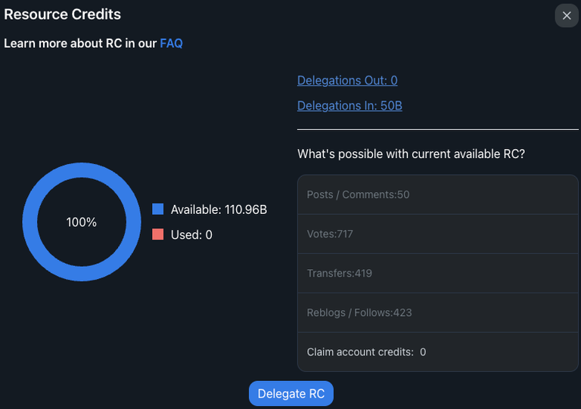Screen dimensions: 581x409
Task: Click the blue Available legend swatch
Action: pyautogui.click(x=158, y=209)
